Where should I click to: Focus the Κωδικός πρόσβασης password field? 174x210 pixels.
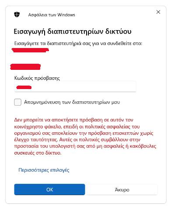tap(75, 86)
